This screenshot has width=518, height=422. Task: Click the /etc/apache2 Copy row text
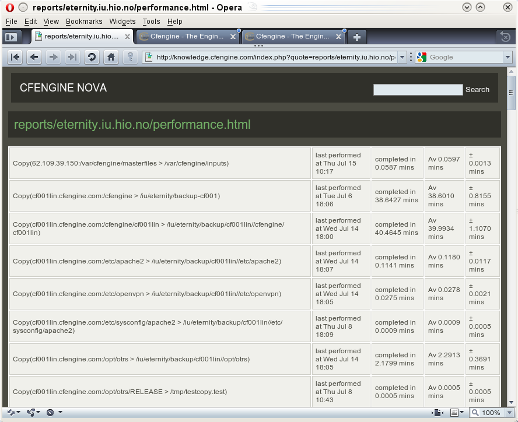(147, 261)
